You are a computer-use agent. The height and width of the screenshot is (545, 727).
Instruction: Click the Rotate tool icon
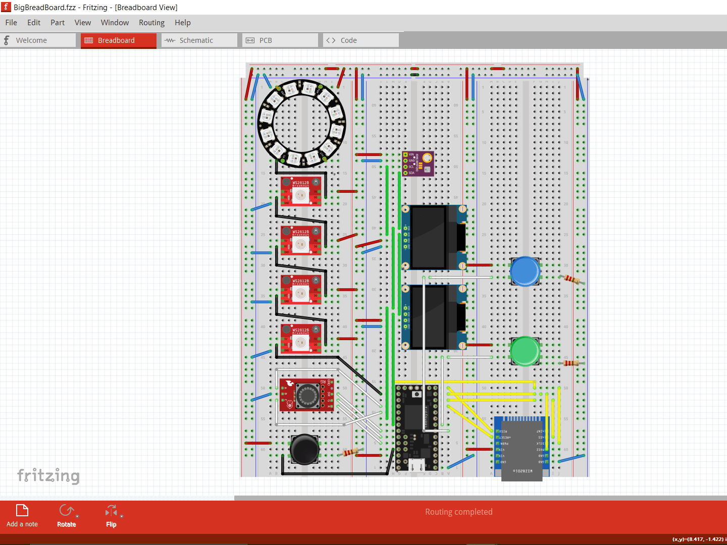(x=66, y=511)
